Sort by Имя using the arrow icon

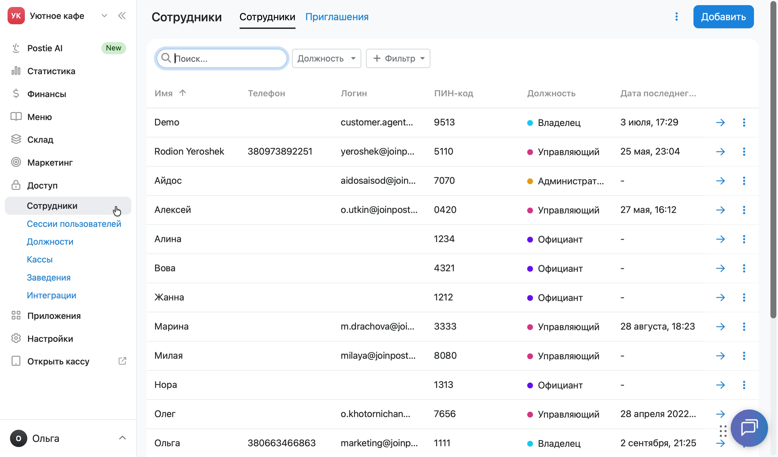[182, 93]
